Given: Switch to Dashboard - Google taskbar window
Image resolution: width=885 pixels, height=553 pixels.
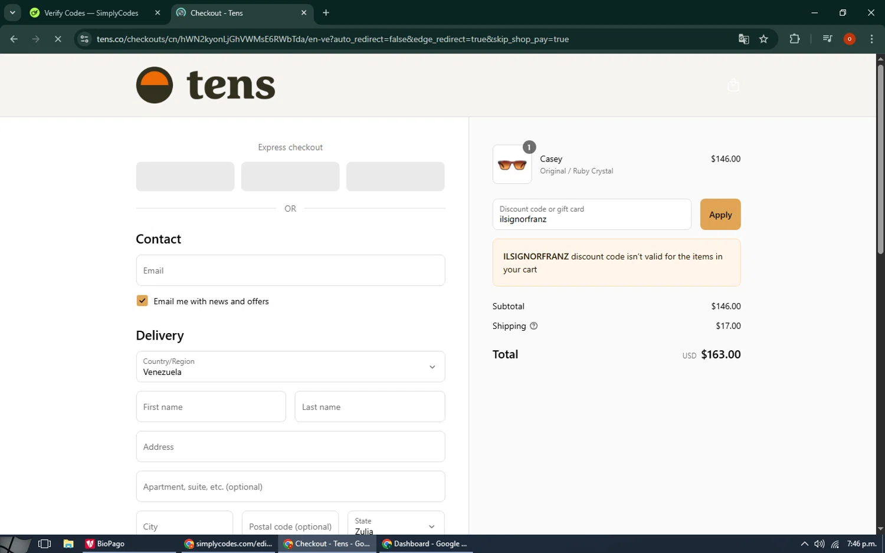Looking at the screenshot, I should point(425,544).
